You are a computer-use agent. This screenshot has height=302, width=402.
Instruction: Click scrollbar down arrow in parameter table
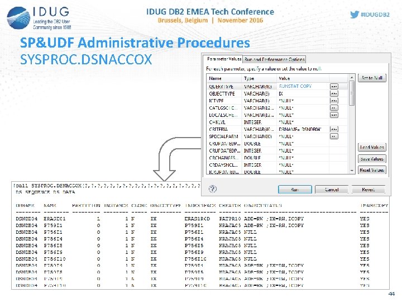(x=352, y=171)
